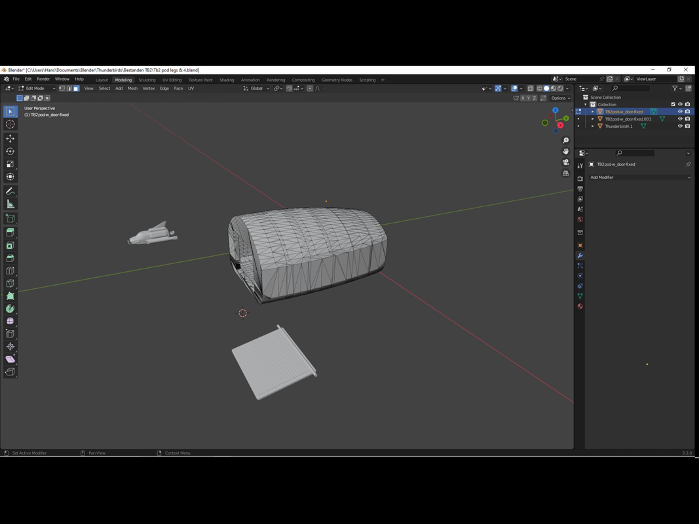Viewport: 699px width, 524px height.
Task: Open the Material properties tab
Action: coord(580,306)
